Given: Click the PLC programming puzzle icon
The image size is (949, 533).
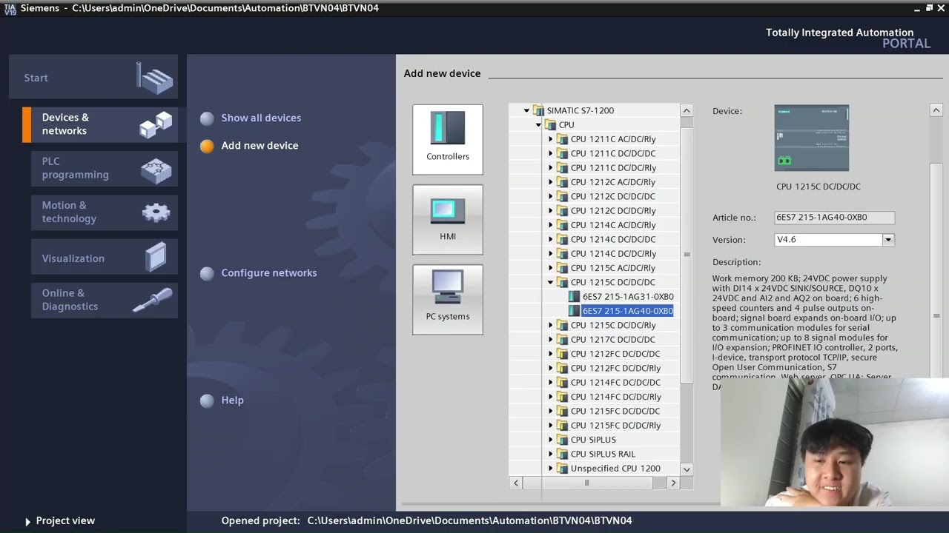Looking at the screenshot, I should click(x=156, y=170).
